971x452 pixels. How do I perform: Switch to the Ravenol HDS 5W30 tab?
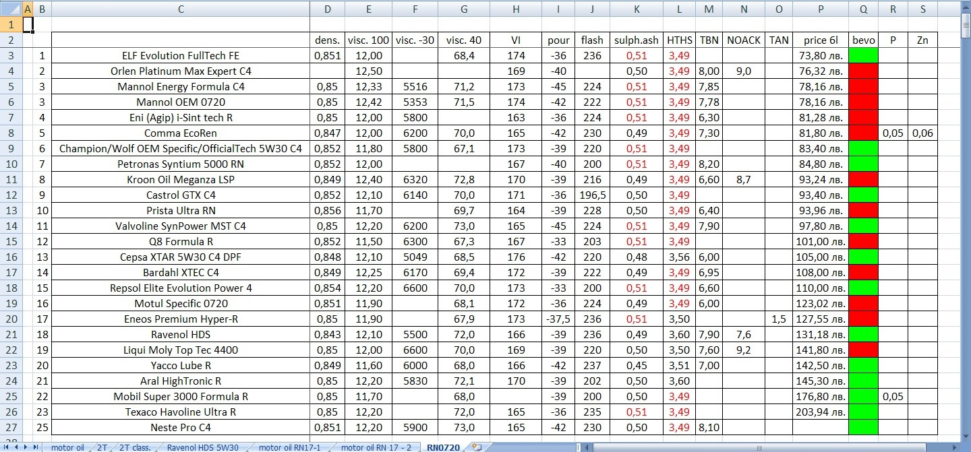pyautogui.click(x=202, y=447)
